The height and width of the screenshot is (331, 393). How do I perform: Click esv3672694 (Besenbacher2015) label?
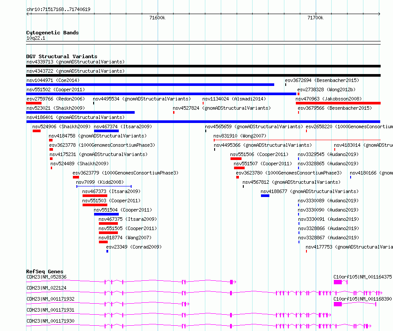322,80
